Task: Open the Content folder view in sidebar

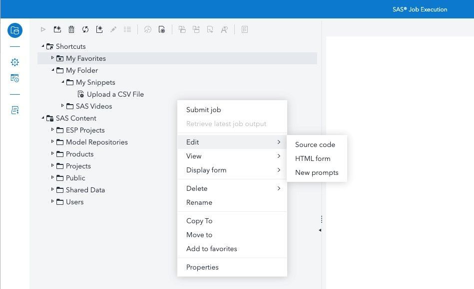Action: (15, 30)
